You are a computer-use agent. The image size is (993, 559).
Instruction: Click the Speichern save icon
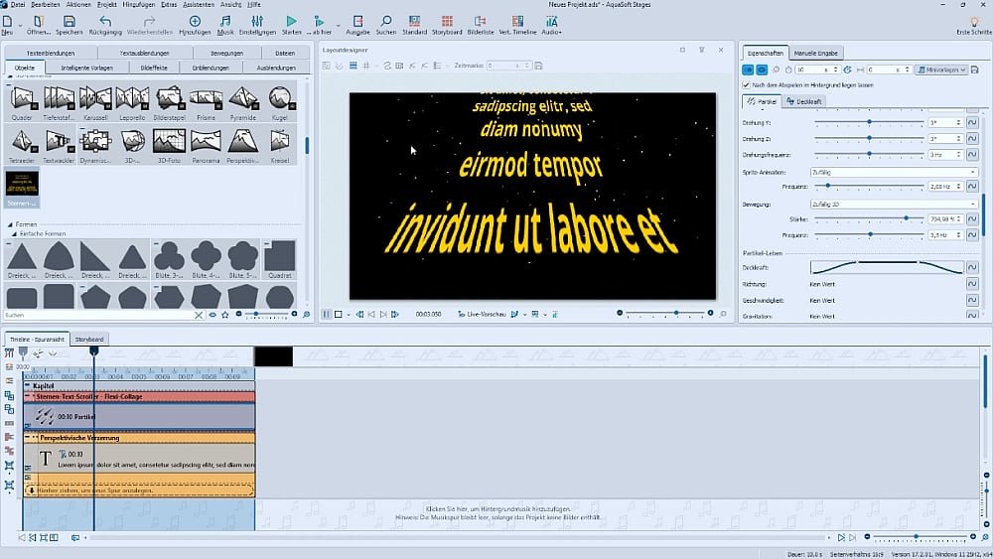pyautogui.click(x=69, y=21)
